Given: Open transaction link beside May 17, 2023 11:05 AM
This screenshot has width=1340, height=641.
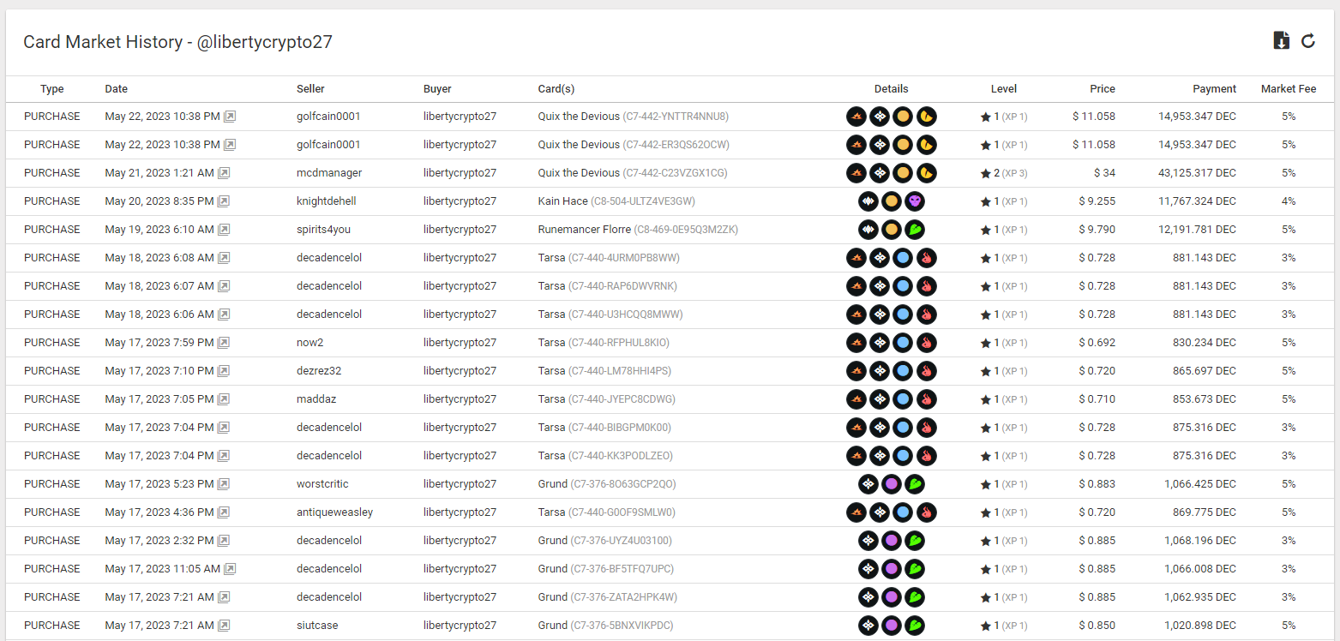Looking at the screenshot, I should (230, 569).
